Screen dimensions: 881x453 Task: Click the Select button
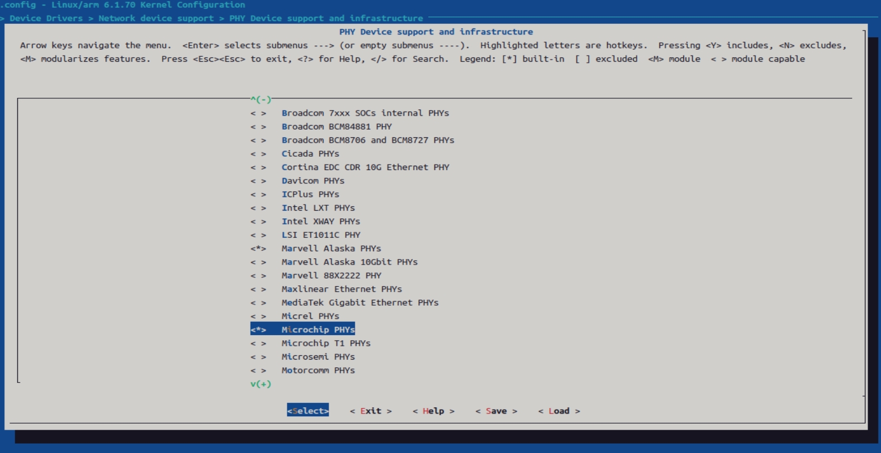(x=308, y=411)
